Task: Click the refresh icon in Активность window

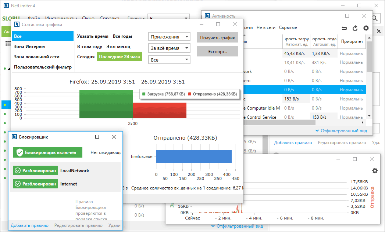Action: point(355,28)
